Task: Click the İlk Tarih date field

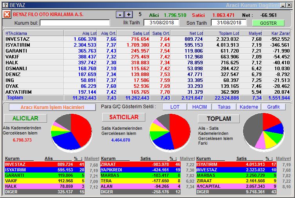Action: click(161, 23)
